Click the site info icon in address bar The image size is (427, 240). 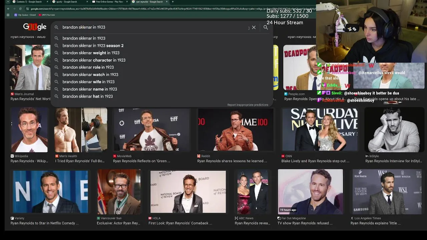point(27,9)
